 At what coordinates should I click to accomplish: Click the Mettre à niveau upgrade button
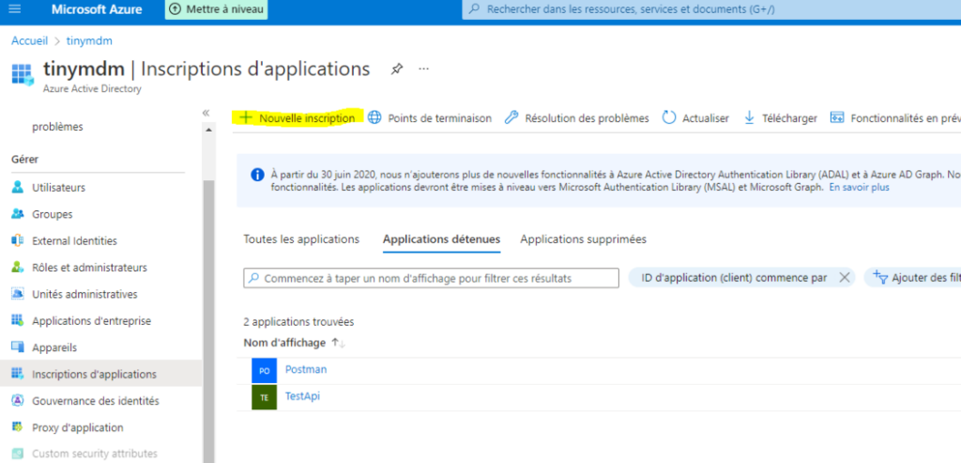(217, 9)
